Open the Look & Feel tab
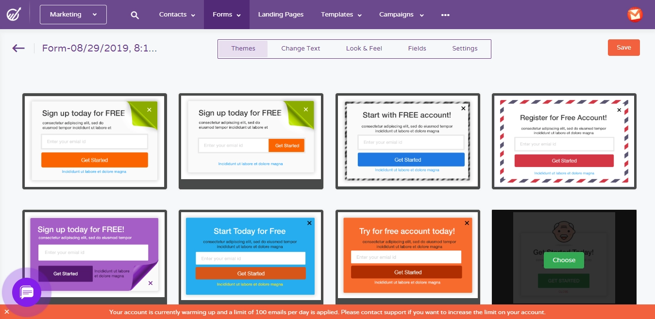655x319 pixels. tap(364, 48)
